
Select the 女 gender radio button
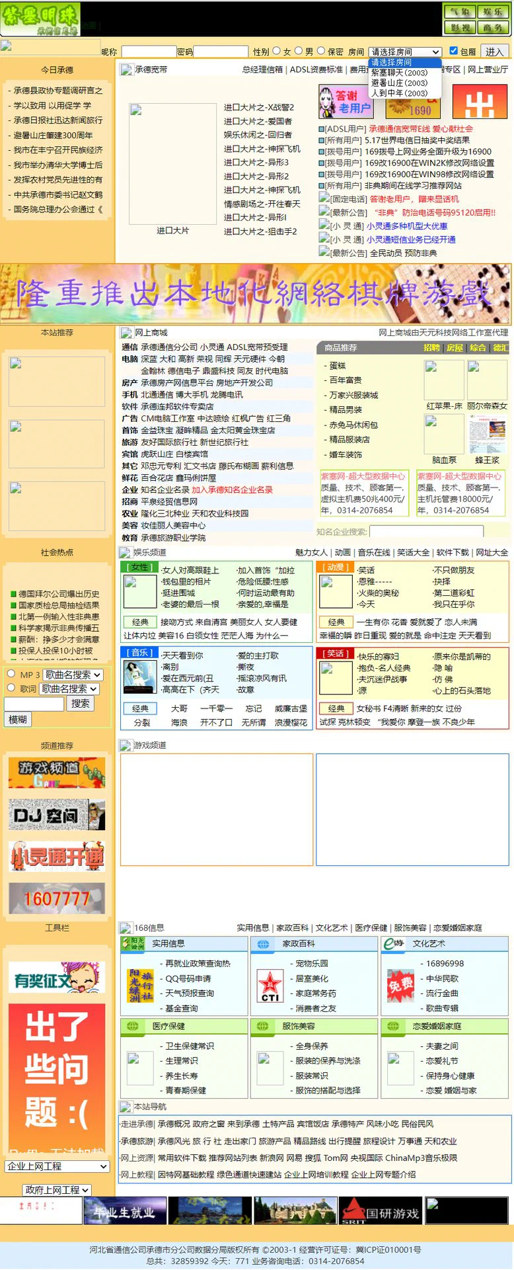(x=277, y=51)
